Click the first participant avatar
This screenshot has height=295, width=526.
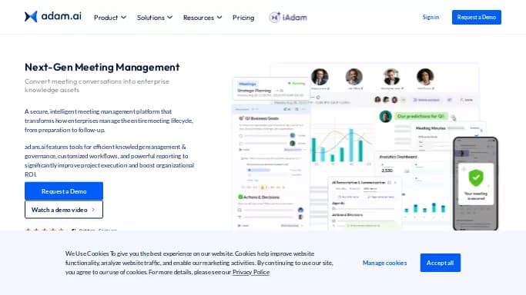[x=320, y=77]
